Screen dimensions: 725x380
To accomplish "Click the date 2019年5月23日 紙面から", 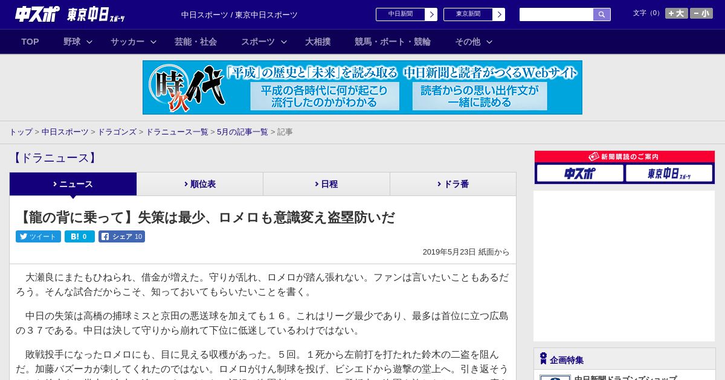I will click(x=466, y=252).
